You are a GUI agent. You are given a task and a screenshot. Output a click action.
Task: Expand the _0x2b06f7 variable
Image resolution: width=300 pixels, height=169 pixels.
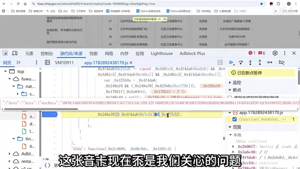coord(233,146)
